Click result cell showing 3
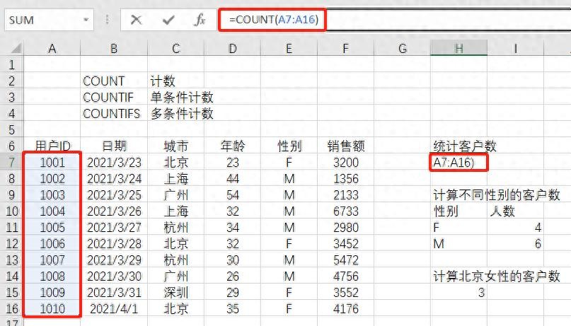Viewport: 571px width, 326px height. point(458,292)
